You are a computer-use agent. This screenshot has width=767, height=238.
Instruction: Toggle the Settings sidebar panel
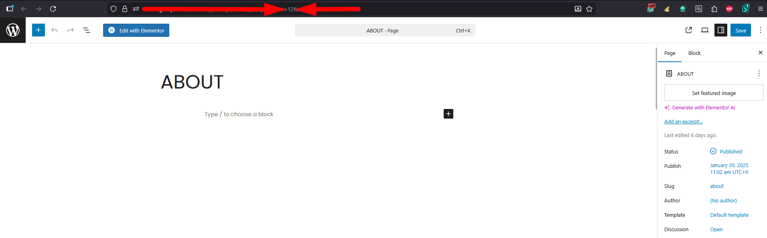(x=721, y=30)
